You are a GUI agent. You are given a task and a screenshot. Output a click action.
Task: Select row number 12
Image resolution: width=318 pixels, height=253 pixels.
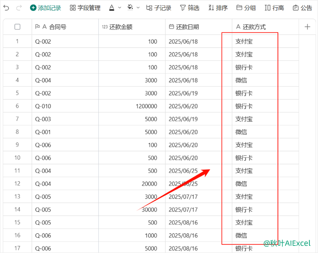17,184
